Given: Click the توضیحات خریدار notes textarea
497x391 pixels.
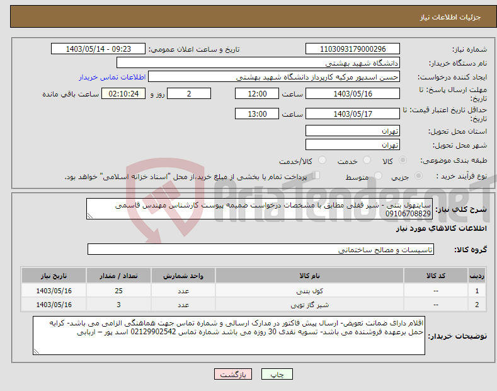Looking at the screenshot, I should (x=229, y=336).
